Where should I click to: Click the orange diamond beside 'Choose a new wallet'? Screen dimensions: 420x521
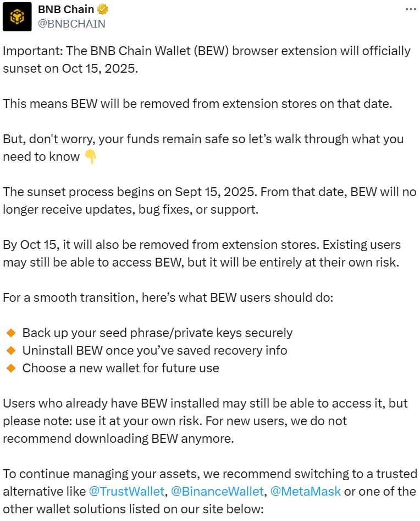[10, 368]
